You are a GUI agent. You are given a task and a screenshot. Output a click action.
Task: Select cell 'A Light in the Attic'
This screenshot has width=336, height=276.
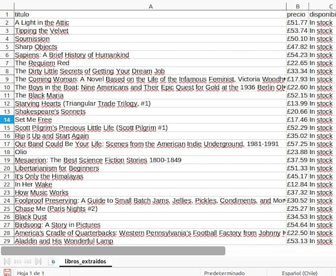[150, 23]
